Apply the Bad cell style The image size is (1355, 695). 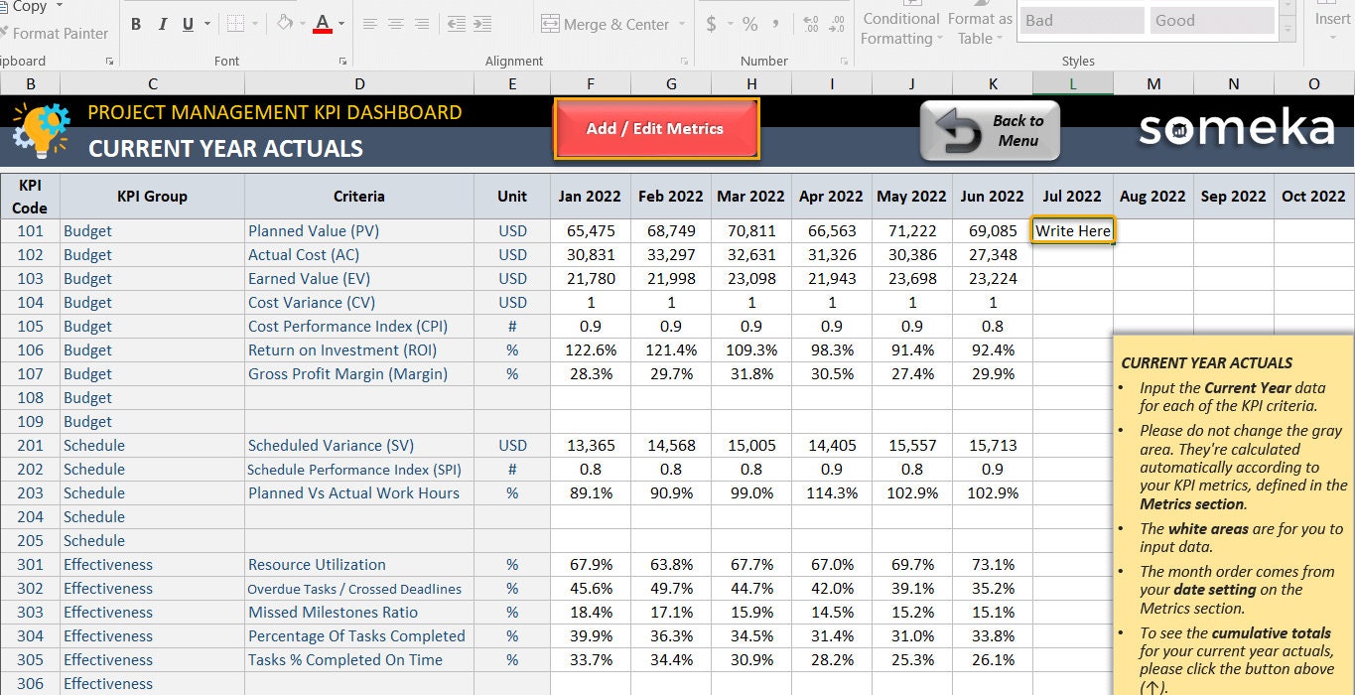click(x=1082, y=20)
